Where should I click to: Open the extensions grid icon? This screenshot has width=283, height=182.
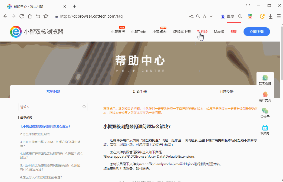click(250, 16)
